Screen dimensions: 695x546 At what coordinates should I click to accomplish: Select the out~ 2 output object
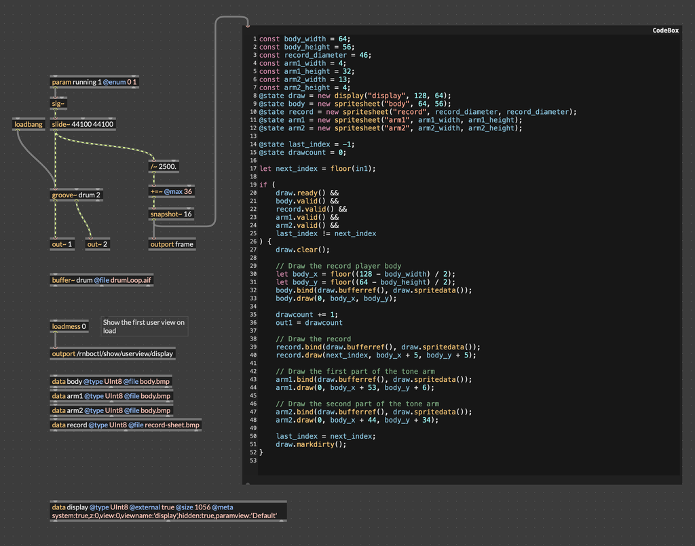97,244
